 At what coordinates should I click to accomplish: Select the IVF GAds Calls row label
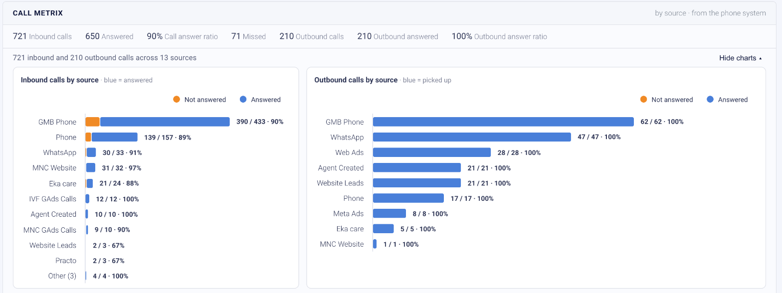click(x=53, y=199)
